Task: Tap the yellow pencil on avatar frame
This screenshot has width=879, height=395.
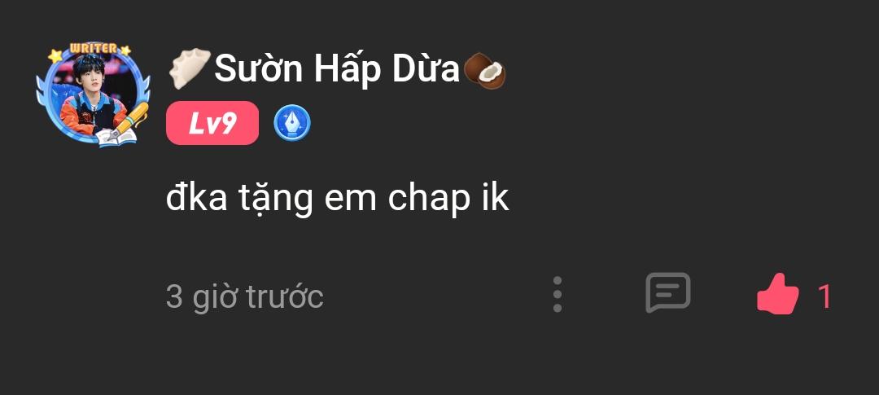Action: pos(130,119)
